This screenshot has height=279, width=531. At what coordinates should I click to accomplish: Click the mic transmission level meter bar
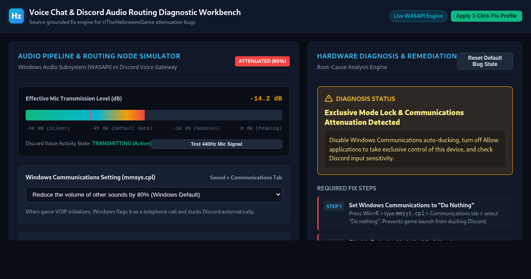154,115
